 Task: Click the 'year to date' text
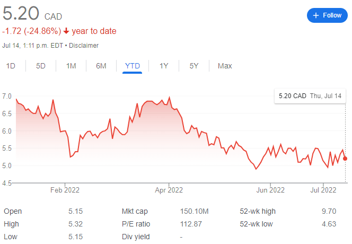click(94, 31)
